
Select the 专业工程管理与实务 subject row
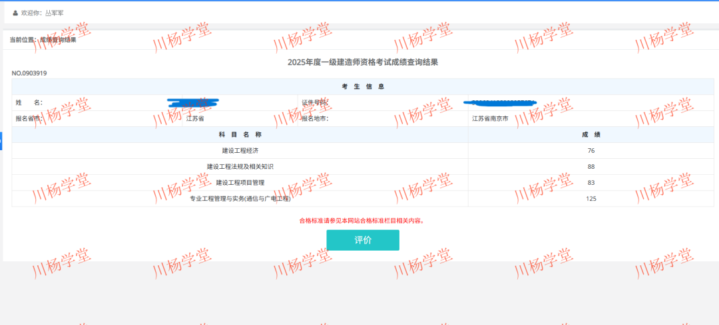(240, 198)
